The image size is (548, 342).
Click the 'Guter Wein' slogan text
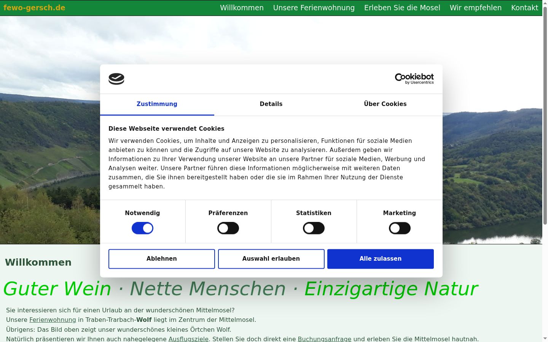point(57,289)
